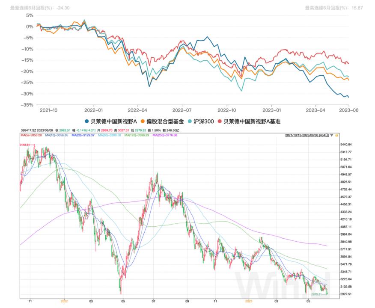Click the 2023-04 date axis label

[x=315, y=110]
